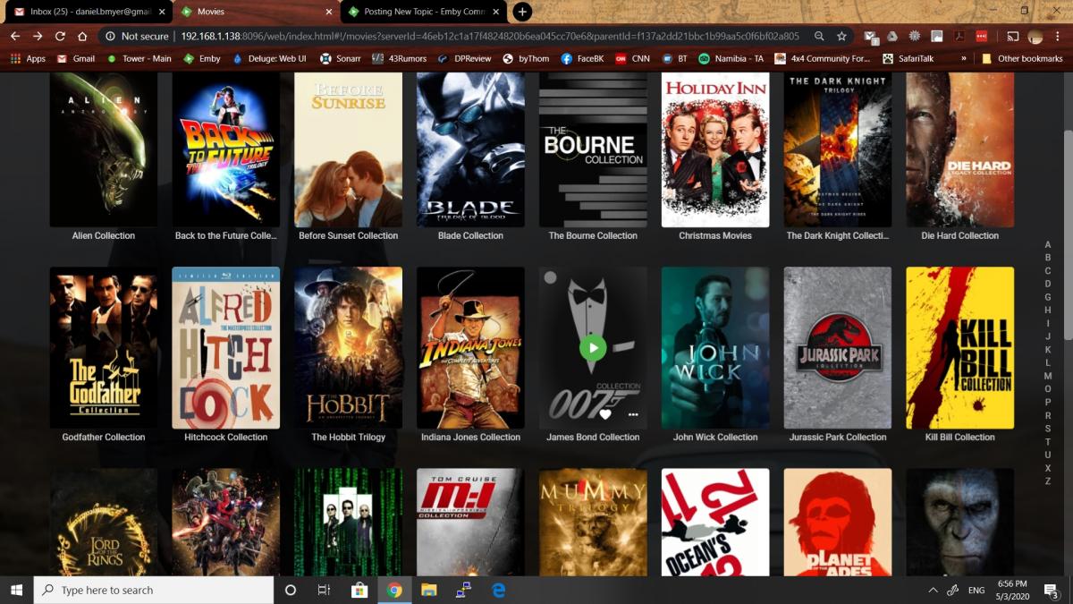Open the Holiday Inn Christmas Movies poster

coord(715,149)
